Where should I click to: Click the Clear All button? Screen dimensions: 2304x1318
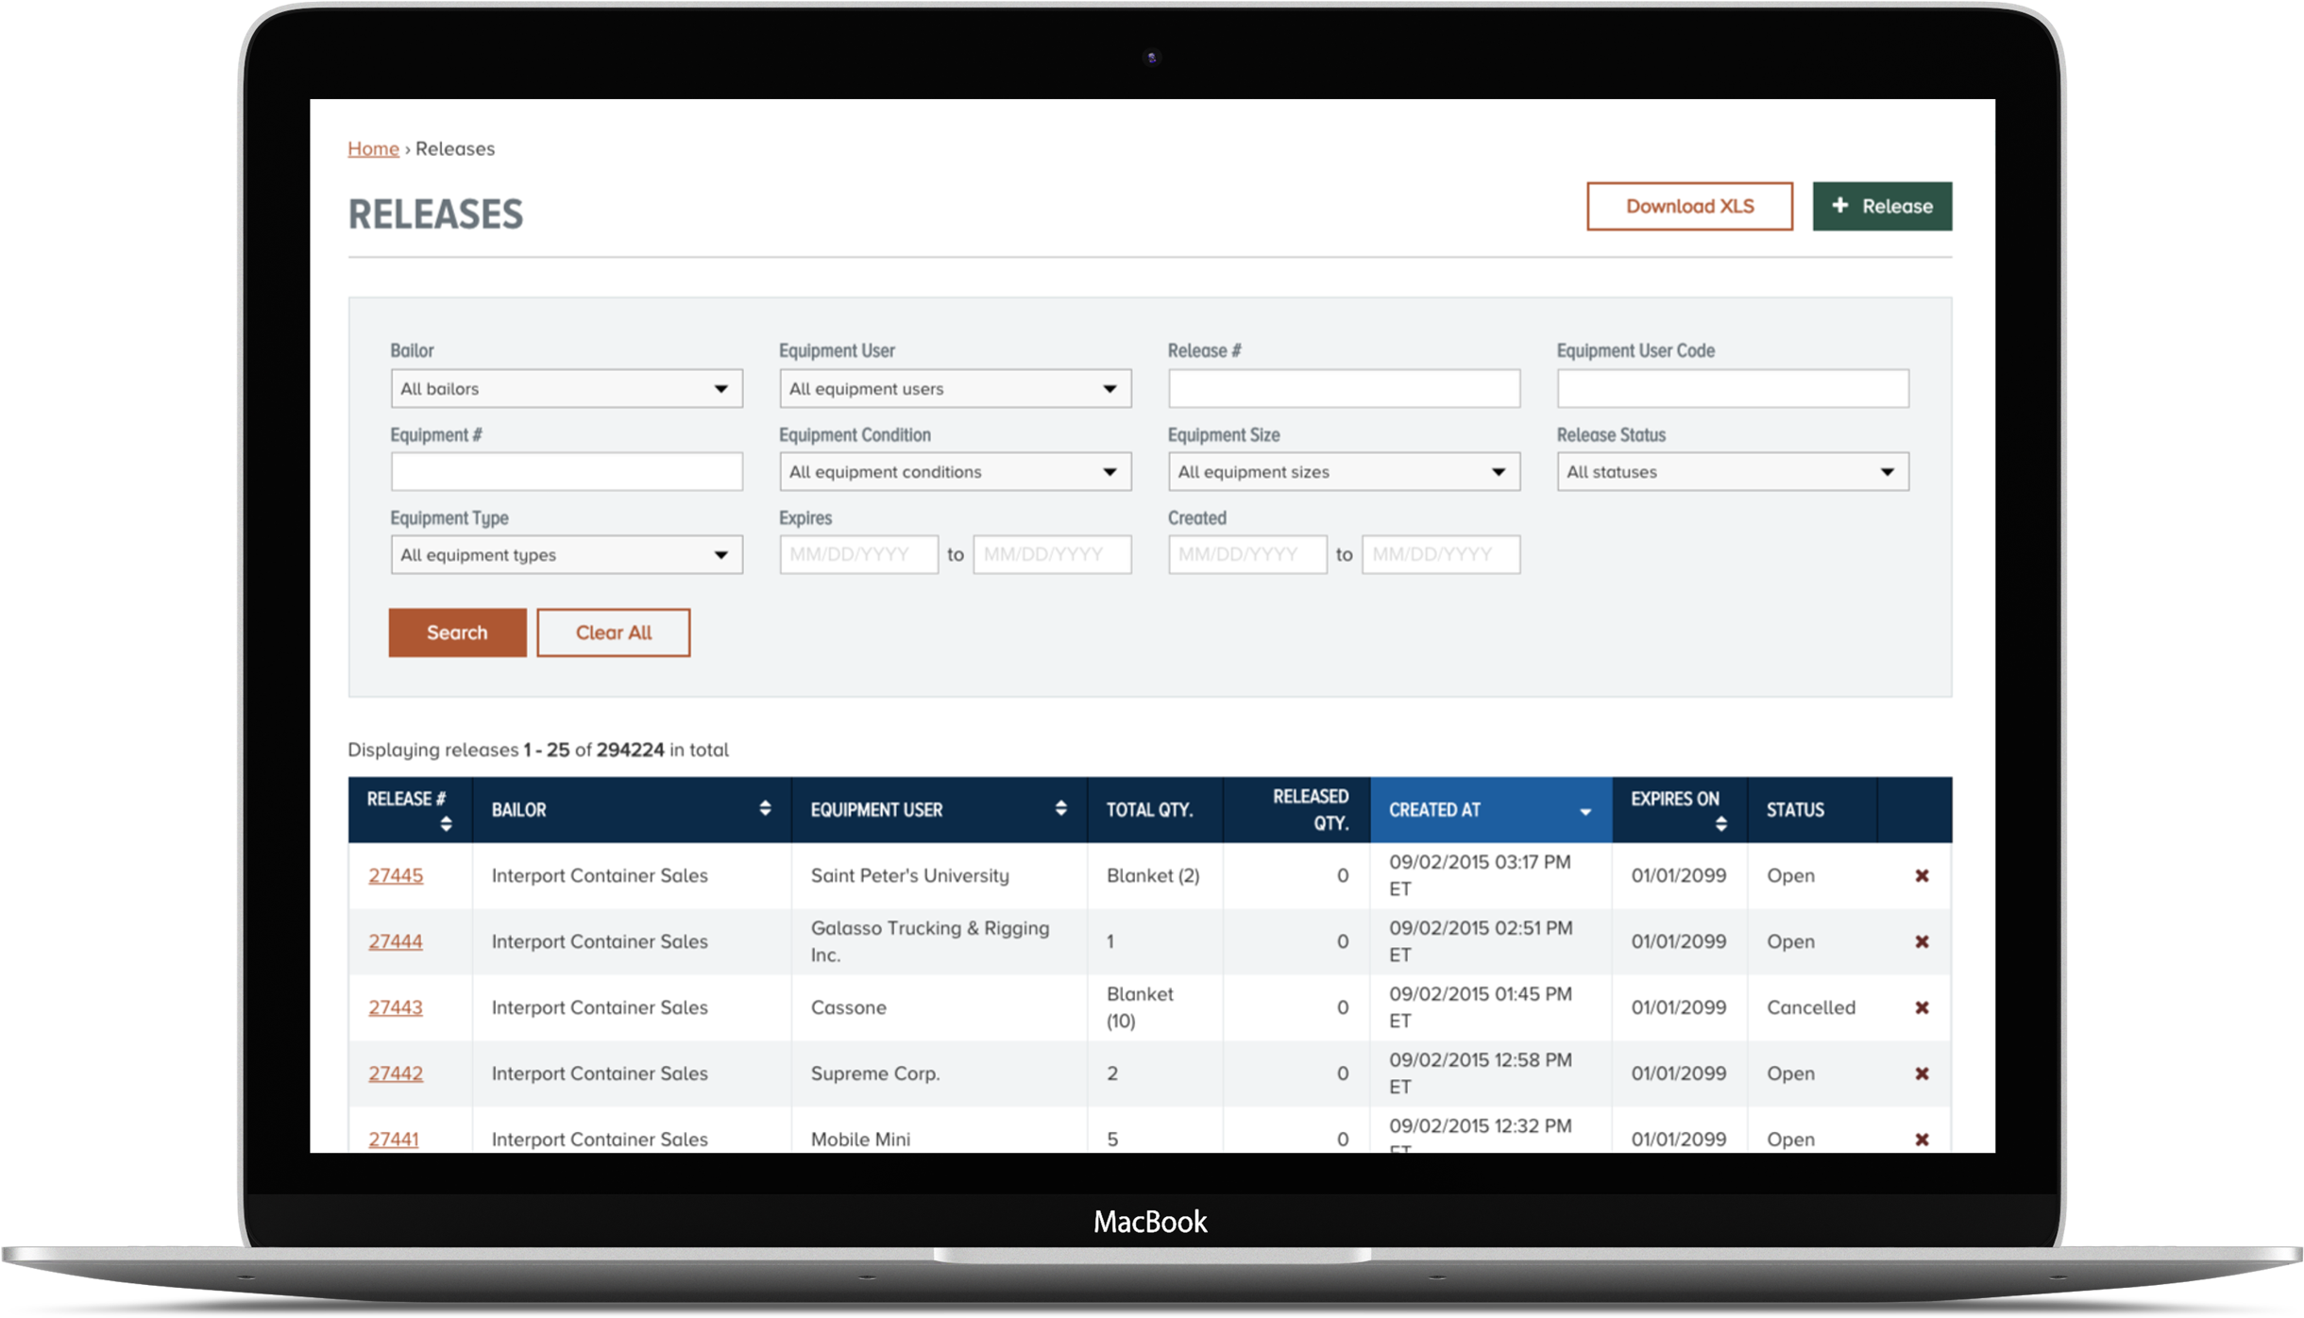point(613,633)
